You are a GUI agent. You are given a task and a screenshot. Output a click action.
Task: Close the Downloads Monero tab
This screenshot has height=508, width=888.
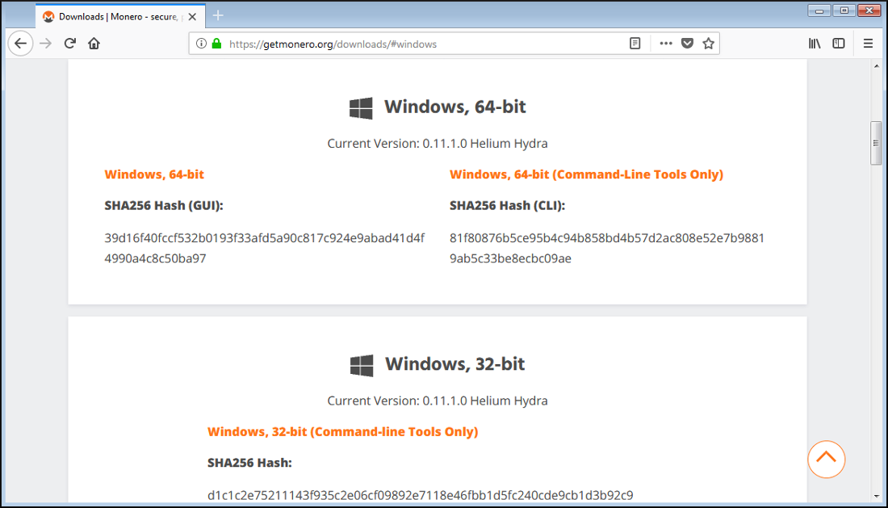(x=193, y=17)
